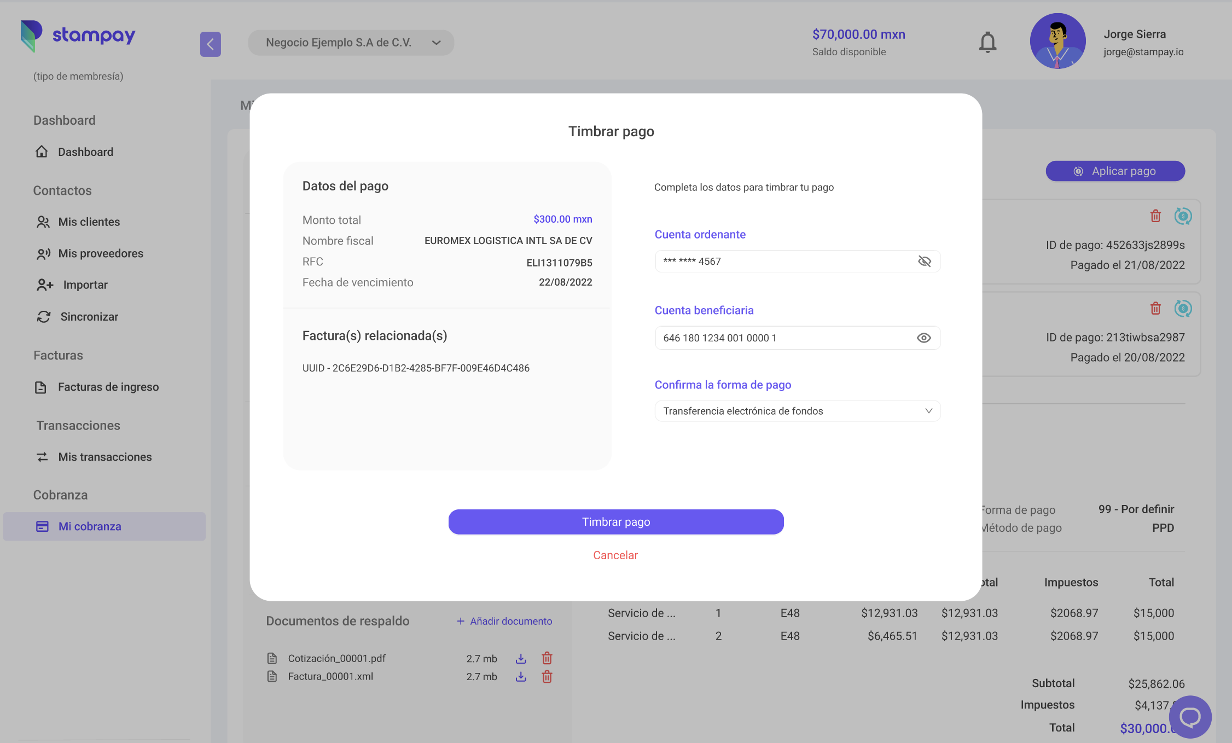Click the Sincronizar refresh icon
Image resolution: width=1232 pixels, height=743 pixels.
click(x=43, y=317)
